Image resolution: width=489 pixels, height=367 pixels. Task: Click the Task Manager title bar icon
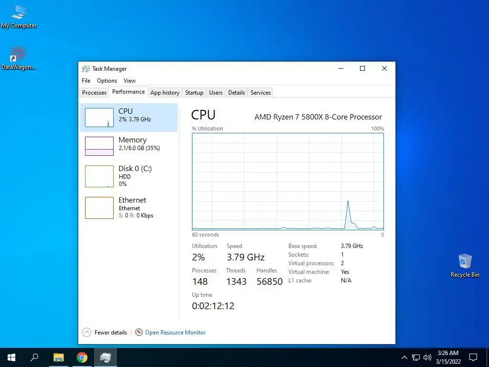pyautogui.click(x=86, y=69)
